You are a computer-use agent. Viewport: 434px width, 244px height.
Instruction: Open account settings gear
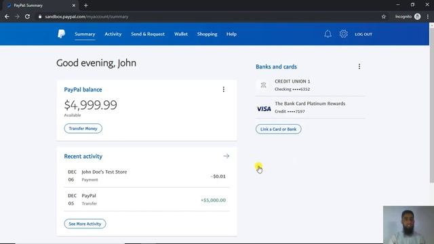[344, 34]
